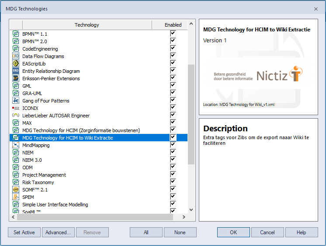Select the SOMF 2.1 row
This screenshot has height=246, width=326.
click(x=99, y=190)
